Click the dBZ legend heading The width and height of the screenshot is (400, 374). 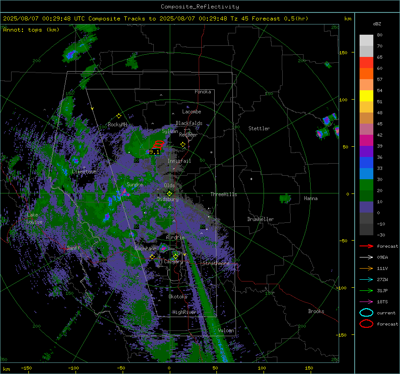click(x=377, y=24)
